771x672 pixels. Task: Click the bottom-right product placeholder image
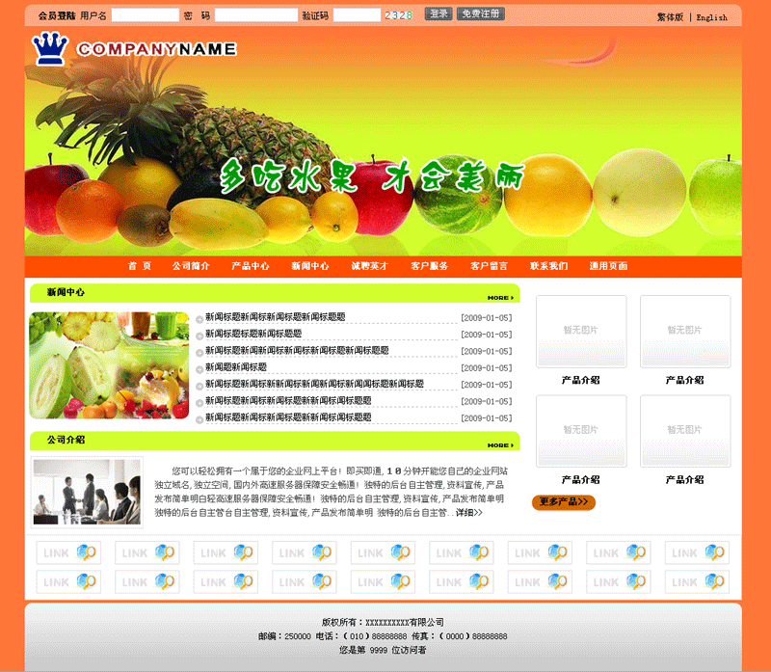[685, 431]
